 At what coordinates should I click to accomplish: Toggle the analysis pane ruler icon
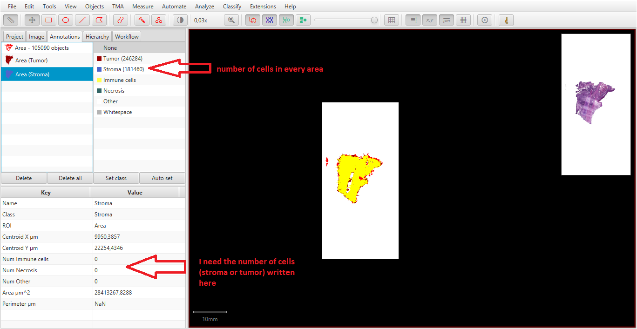(11, 20)
